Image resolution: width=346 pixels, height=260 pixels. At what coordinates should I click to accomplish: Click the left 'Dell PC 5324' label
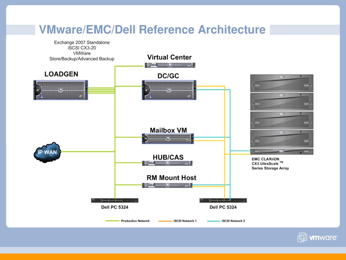click(x=115, y=207)
